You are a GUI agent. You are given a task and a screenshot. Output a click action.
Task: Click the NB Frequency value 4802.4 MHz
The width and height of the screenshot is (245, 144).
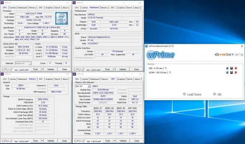pyautogui.click(x=56, y=92)
